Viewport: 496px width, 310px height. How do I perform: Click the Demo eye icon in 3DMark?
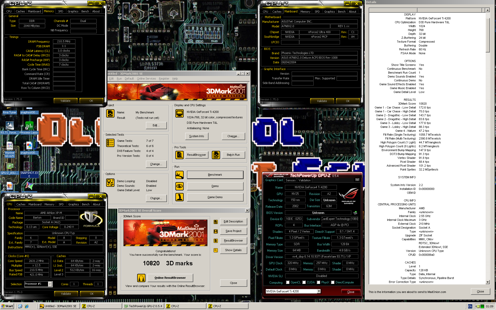pyautogui.click(x=179, y=186)
